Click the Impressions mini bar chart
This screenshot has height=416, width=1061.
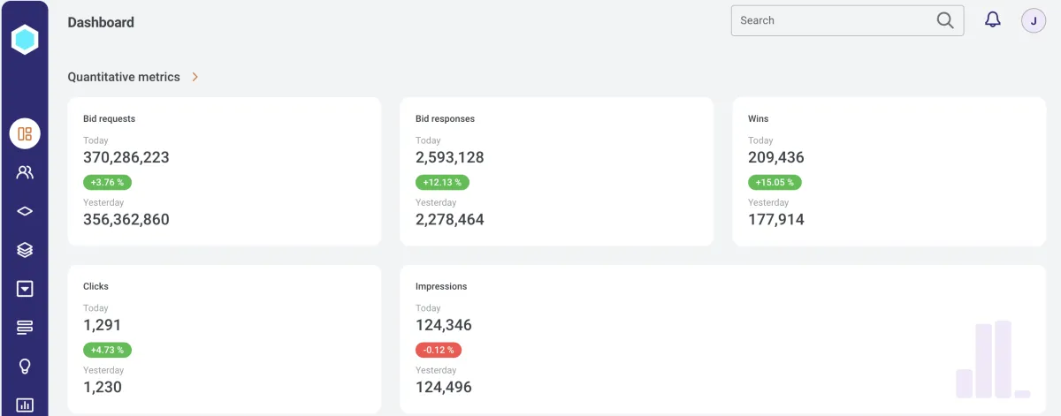[x=993, y=360]
